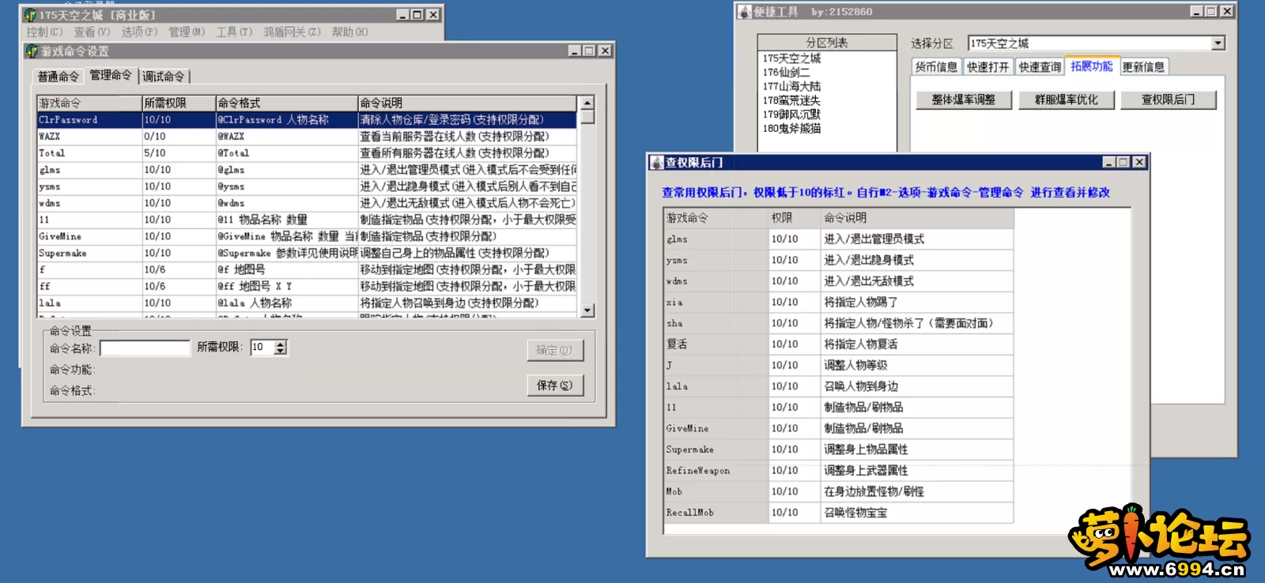Click the 保存(S) button

(555, 386)
